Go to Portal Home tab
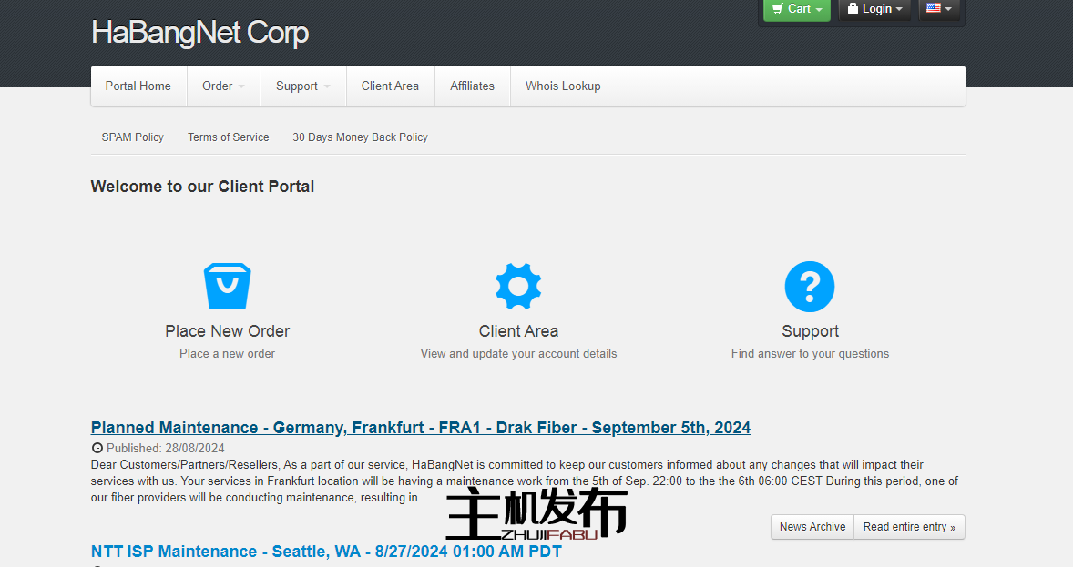1073x567 pixels. 138,86
